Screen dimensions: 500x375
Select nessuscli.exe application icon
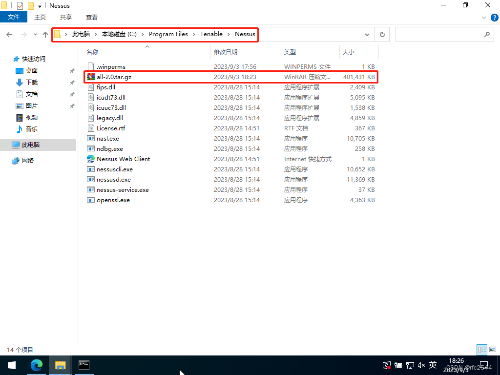pos(91,169)
